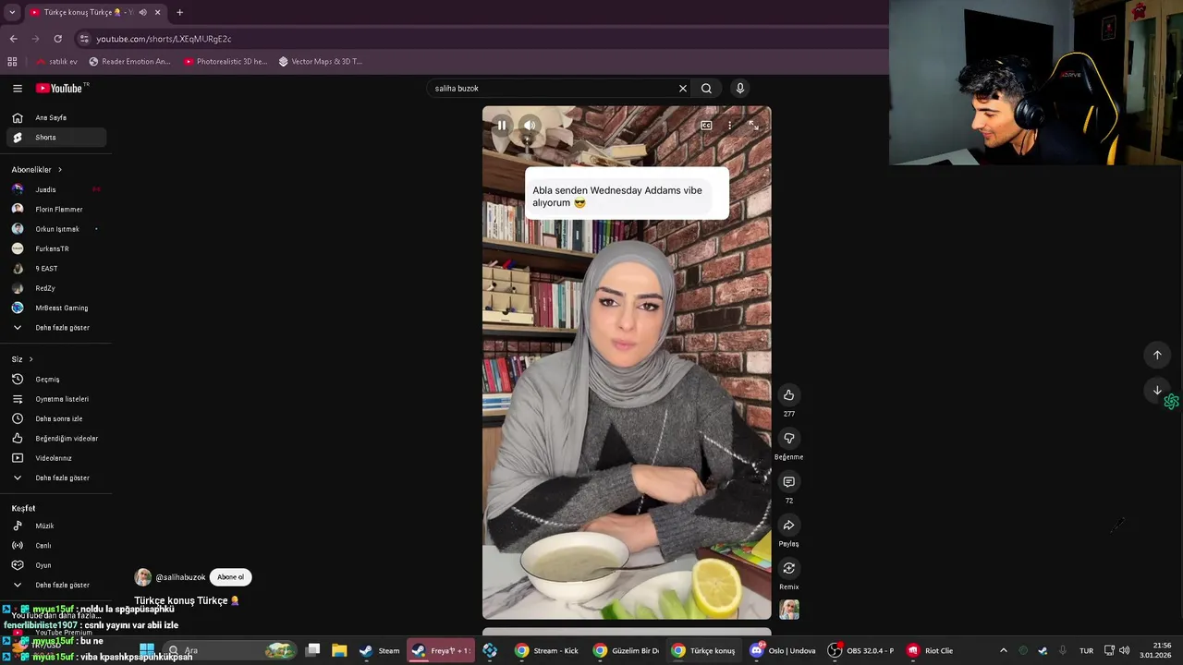The height and width of the screenshot is (665, 1183).
Task: Open the @salihabuzok channel link
Action: 180,577
